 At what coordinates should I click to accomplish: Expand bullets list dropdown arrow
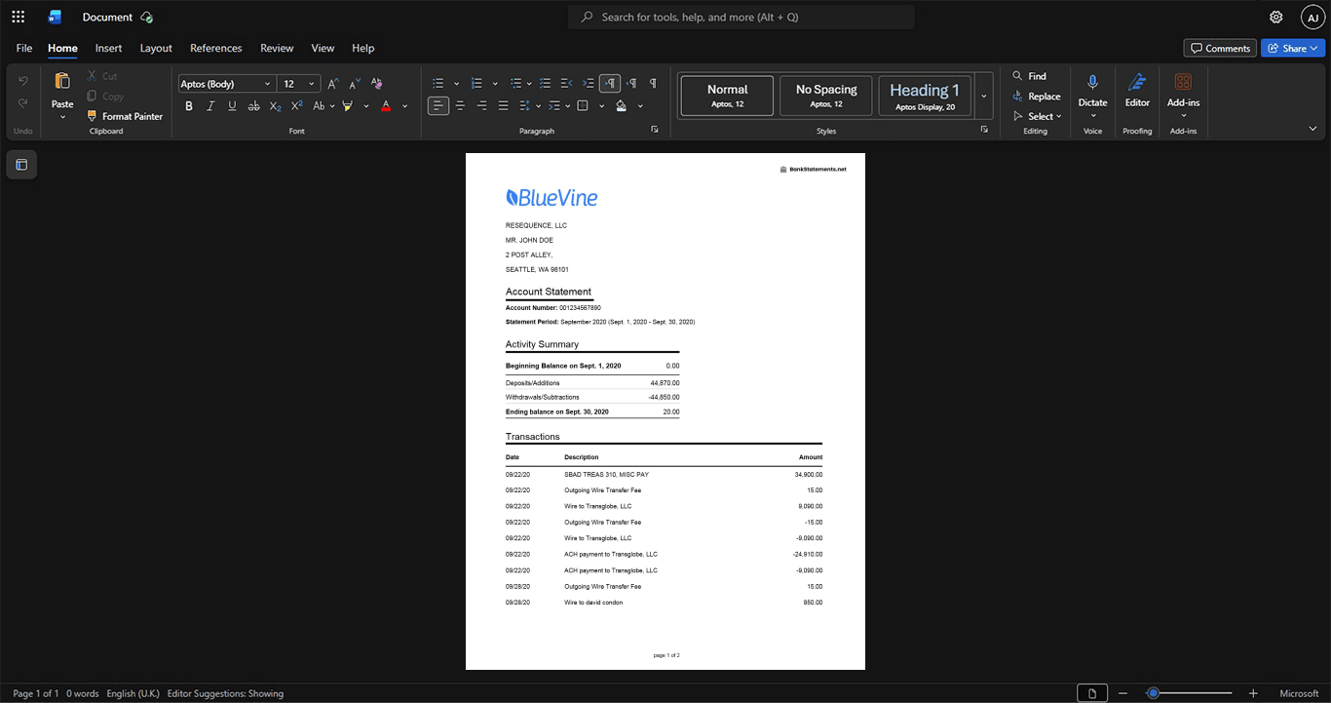click(456, 84)
